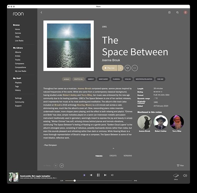Toggle the track list heart filter
This screenshot has height=193, width=197.
56,166
